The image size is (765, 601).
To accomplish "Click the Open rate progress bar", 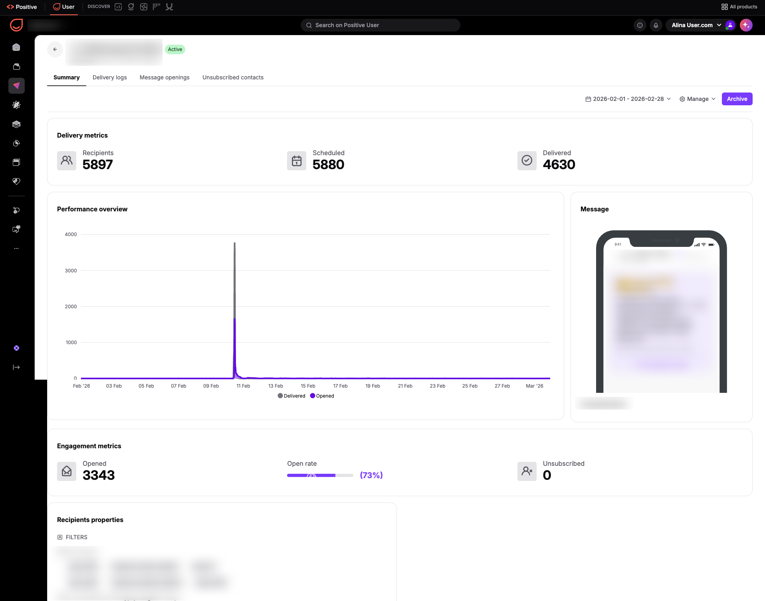I will pos(320,475).
